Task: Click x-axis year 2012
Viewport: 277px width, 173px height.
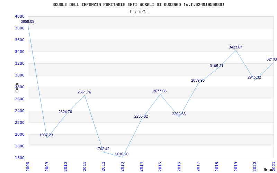Action: pos(103,166)
